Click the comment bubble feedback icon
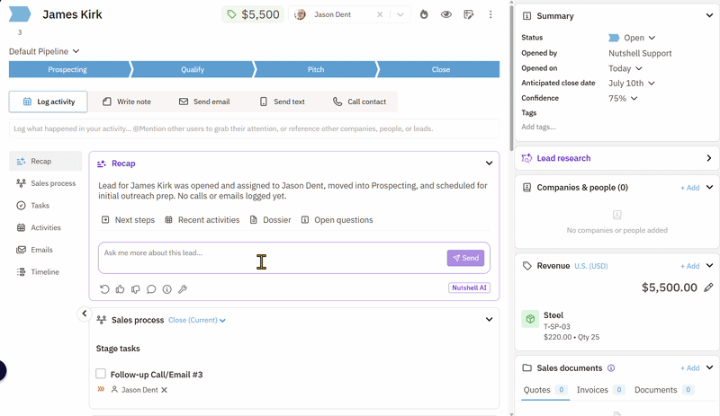The image size is (720, 416). click(151, 289)
